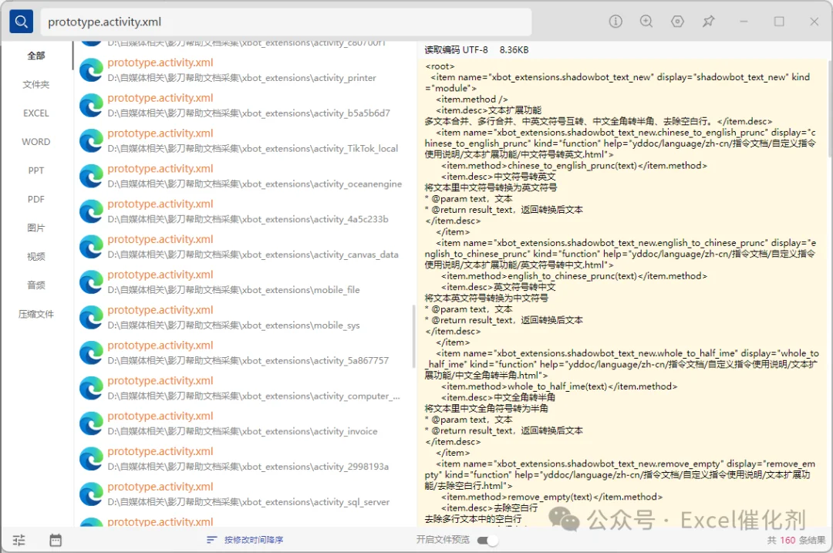Open the hexagon settings icon
This screenshot has height=553, width=833.
(x=677, y=22)
